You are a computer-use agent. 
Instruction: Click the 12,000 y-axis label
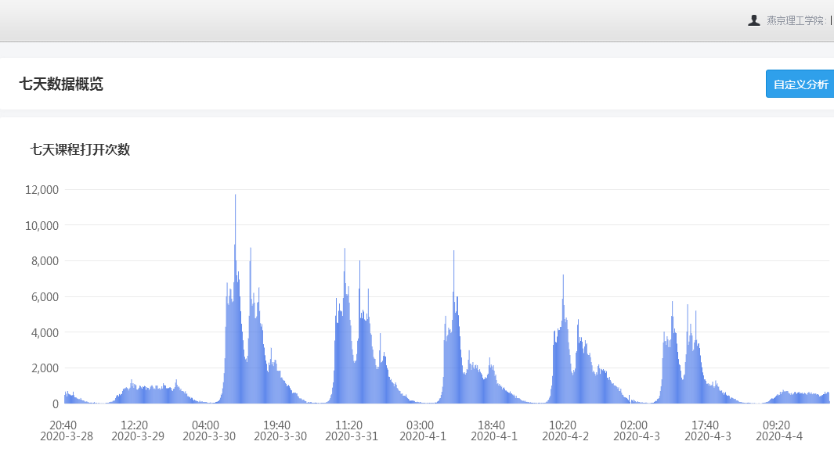[x=42, y=190]
